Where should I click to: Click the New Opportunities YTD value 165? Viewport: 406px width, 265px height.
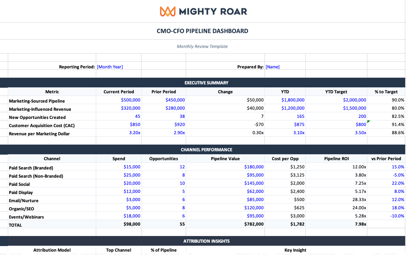coord(301,116)
